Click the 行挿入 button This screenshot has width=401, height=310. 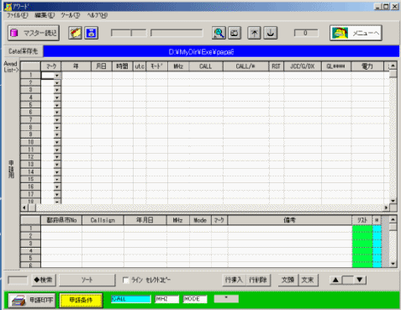tap(234, 280)
